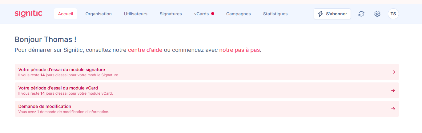Image resolution: width=422 pixels, height=133 pixels.
Task: View the Statistiques tab
Action: [x=275, y=14]
